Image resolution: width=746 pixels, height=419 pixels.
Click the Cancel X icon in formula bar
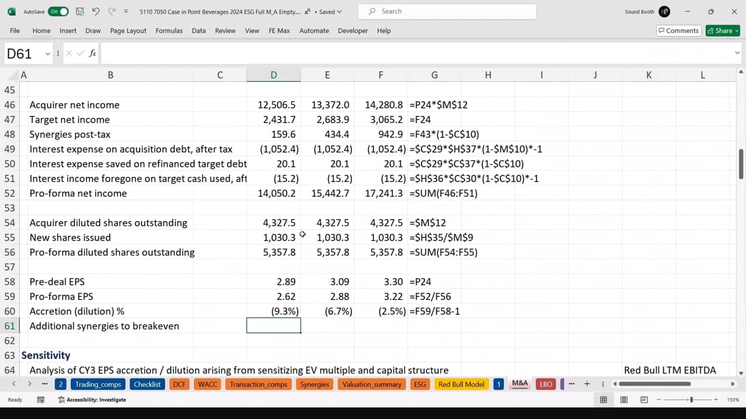click(69, 53)
